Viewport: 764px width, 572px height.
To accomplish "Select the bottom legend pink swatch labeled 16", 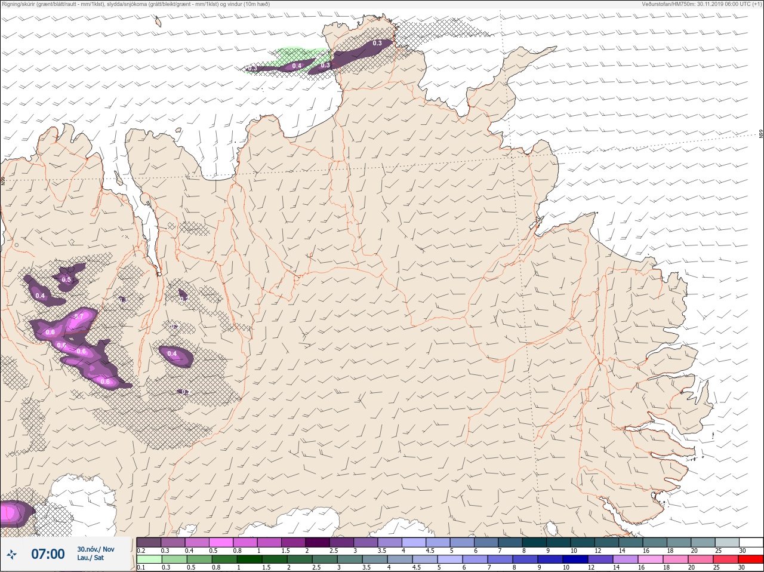I will click(x=651, y=559).
